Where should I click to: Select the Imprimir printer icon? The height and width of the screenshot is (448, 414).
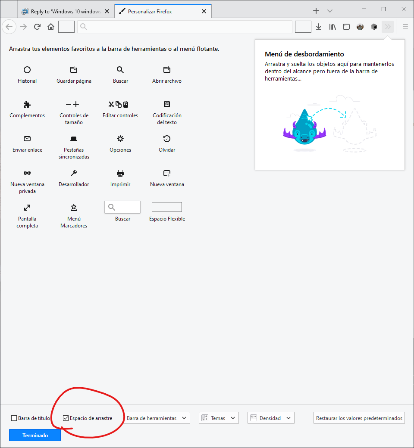tap(120, 173)
